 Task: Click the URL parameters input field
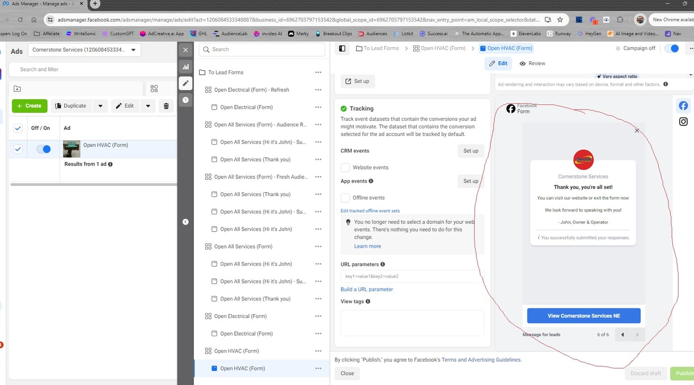(x=412, y=276)
